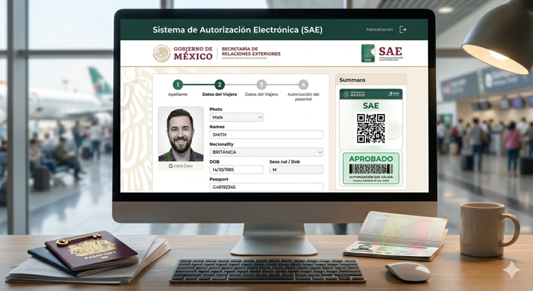Screen dimensions: 533x291
Task: Click the traveler photo thumbnail
Action: pos(181,134)
